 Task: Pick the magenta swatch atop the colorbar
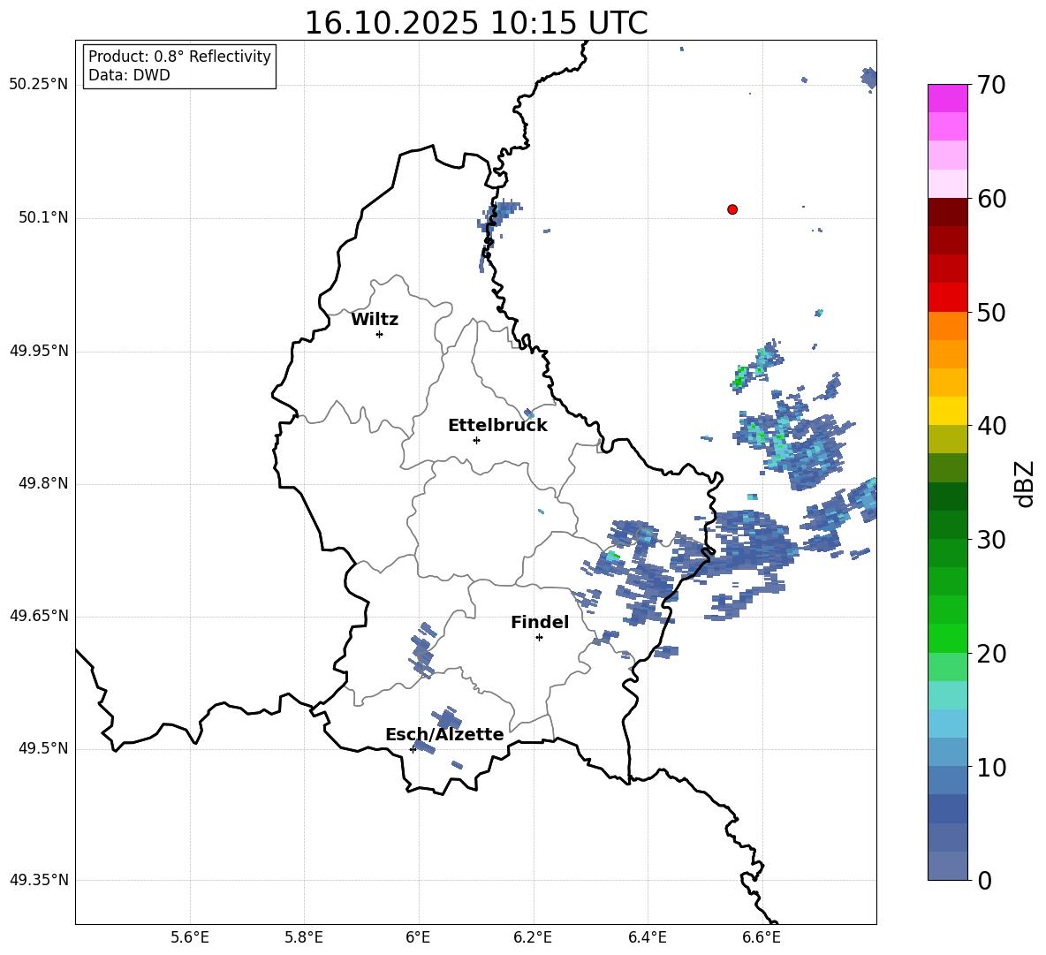(948, 98)
